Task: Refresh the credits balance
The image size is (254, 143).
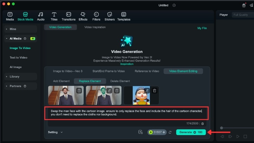Action: click(x=170, y=132)
